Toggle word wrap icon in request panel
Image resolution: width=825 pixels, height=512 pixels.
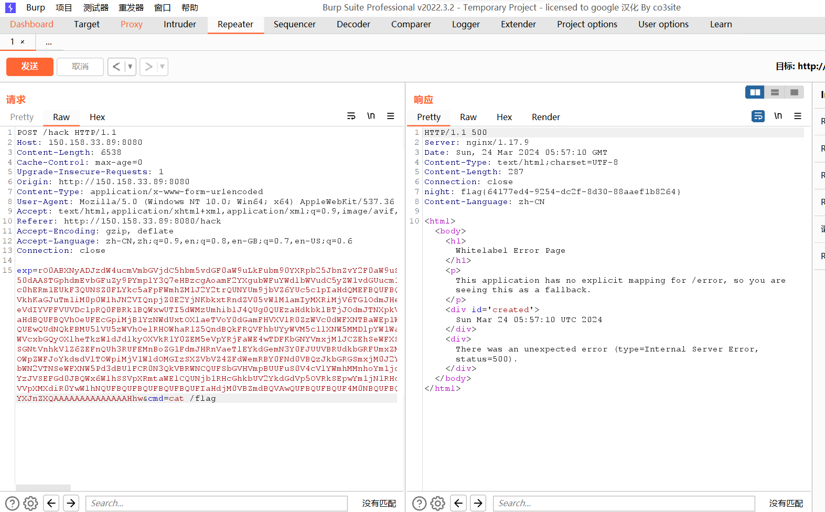(351, 116)
